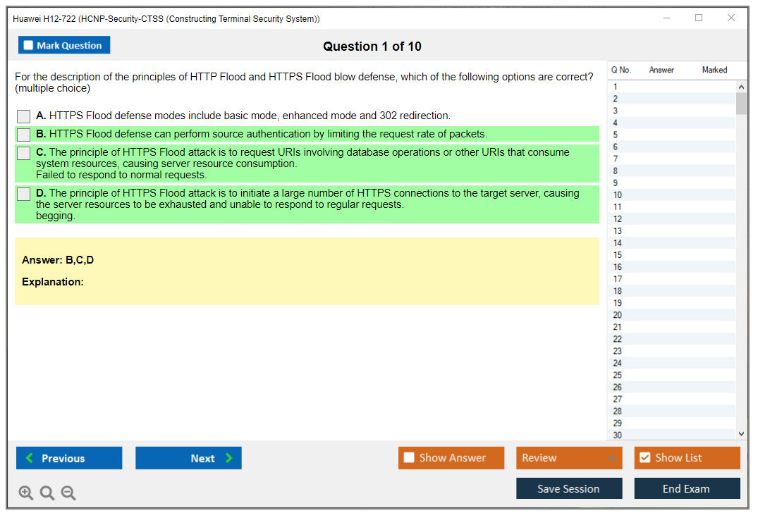Click the reset zoom magnifier icon
Viewport: 758px width, 518px height.
tap(47, 493)
